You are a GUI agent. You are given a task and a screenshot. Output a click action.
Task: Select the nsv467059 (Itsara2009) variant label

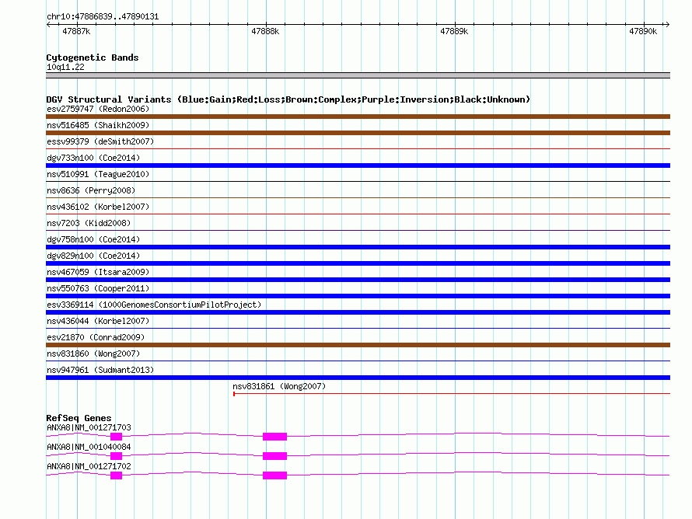[98, 272]
